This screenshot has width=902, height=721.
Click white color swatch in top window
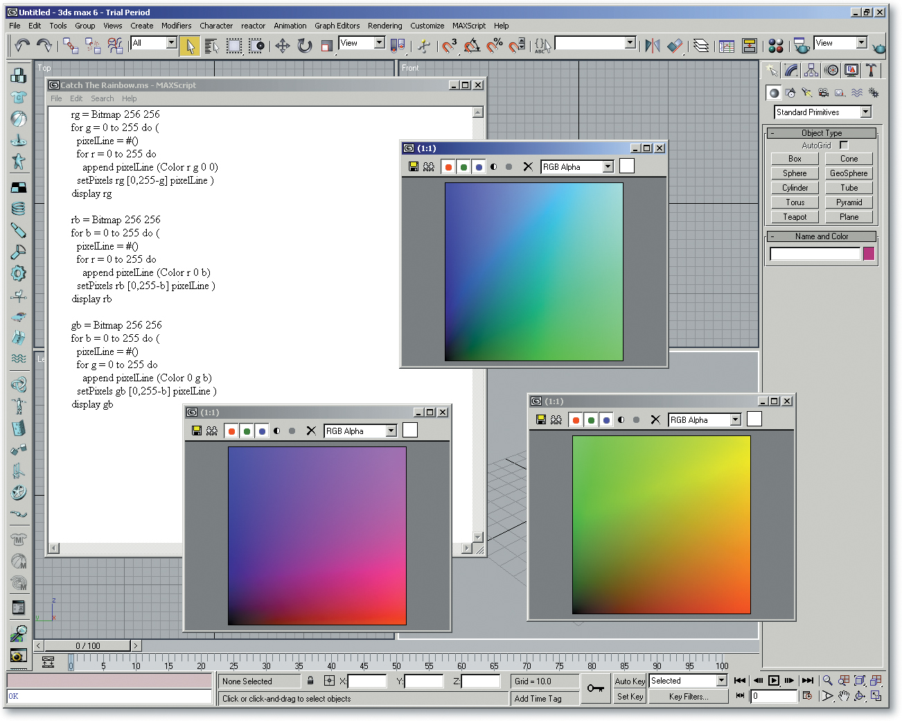click(x=626, y=166)
